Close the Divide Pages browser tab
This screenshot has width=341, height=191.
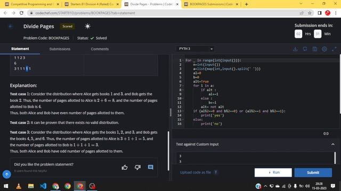click(x=177, y=4)
